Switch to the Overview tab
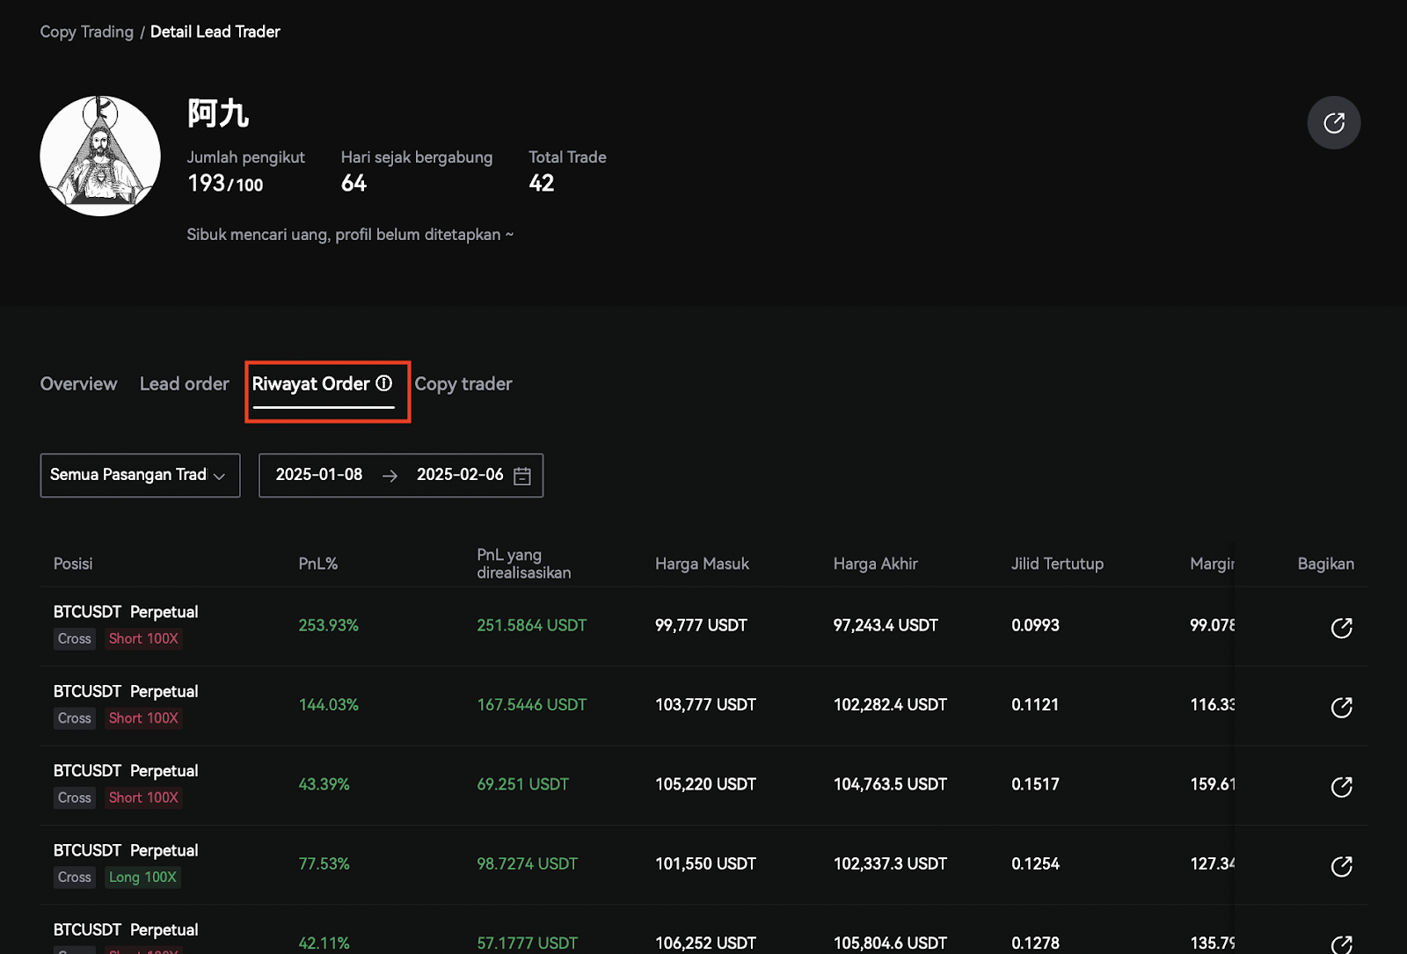 pyautogui.click(x=78, y=384)
